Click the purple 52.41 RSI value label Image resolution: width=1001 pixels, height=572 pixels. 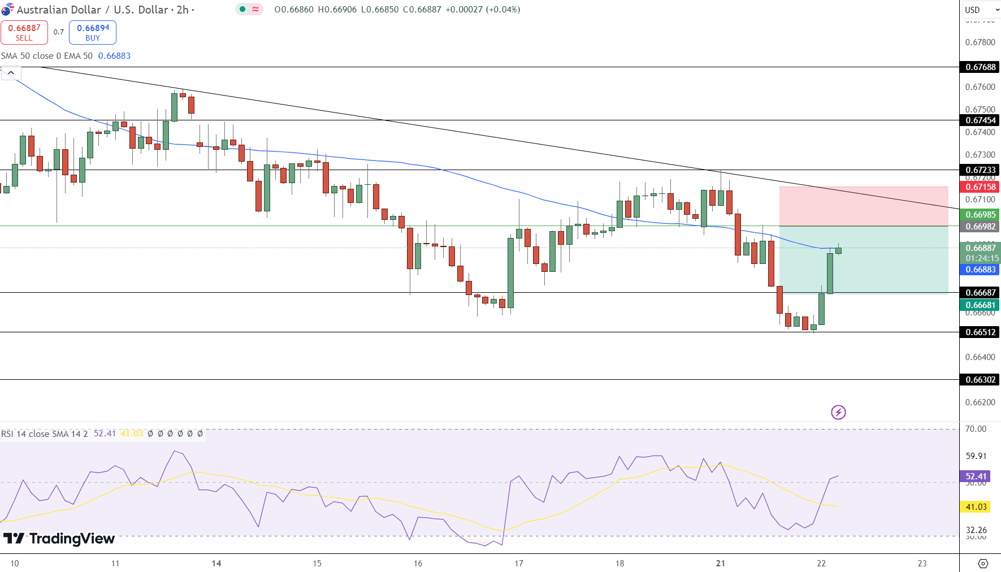tap(976, 476)
